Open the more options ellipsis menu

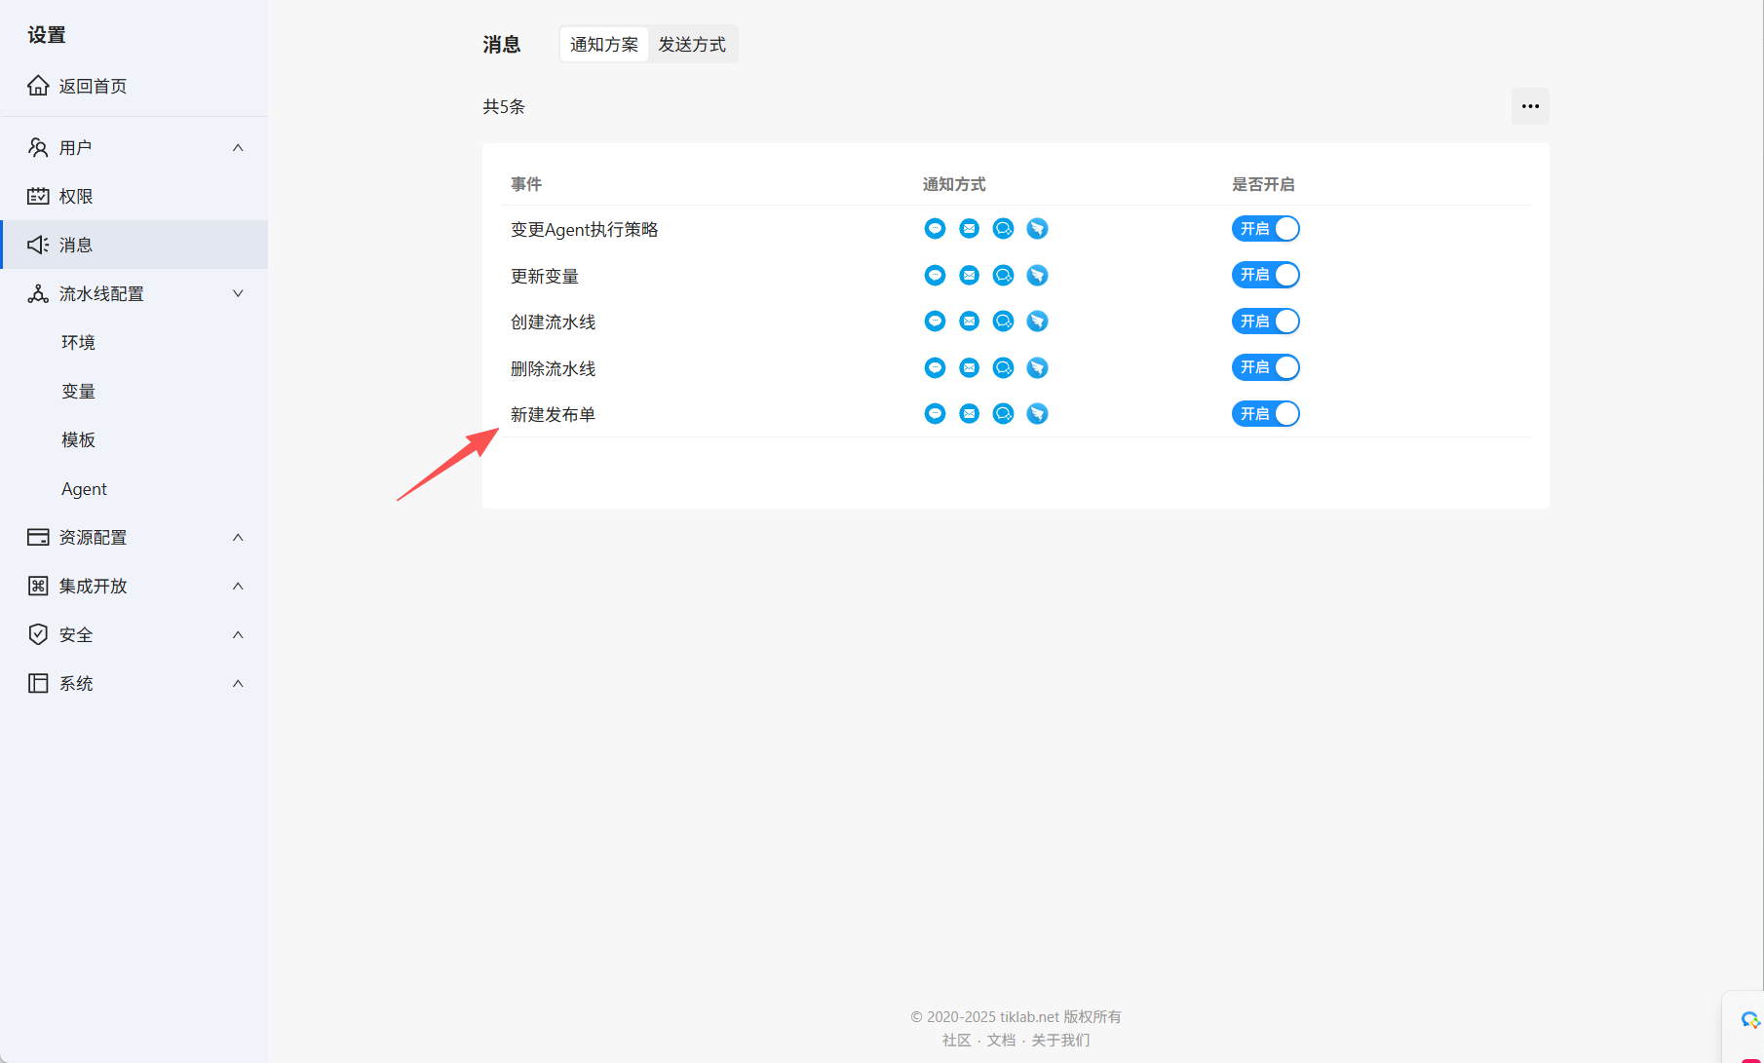click(1529, 106)
